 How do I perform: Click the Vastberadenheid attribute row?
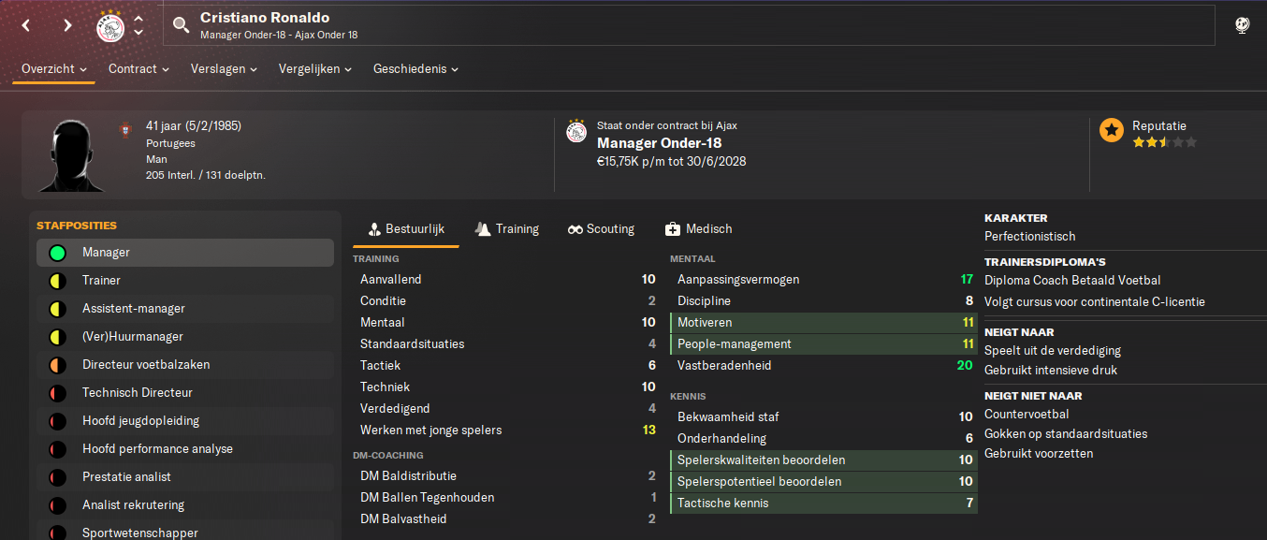point(823,365)
